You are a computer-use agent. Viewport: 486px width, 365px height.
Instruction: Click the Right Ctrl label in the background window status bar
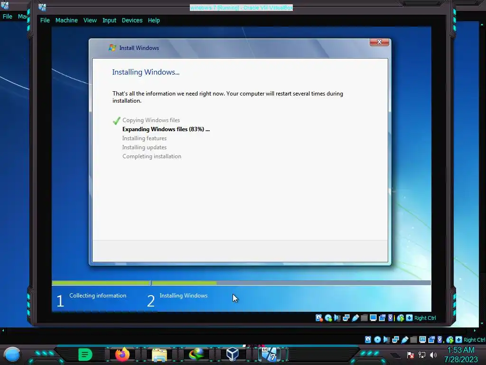pos(474,340)
